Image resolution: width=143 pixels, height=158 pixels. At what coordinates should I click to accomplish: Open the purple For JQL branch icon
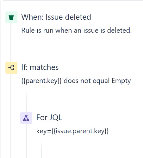(x=26, y=118)
